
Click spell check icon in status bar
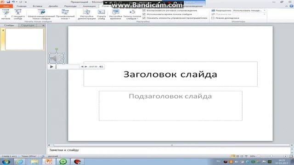[x=43, y=156]
